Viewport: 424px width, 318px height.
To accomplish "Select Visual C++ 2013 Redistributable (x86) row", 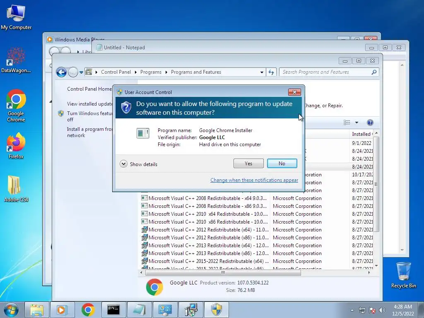I will [x=257, y=253].
